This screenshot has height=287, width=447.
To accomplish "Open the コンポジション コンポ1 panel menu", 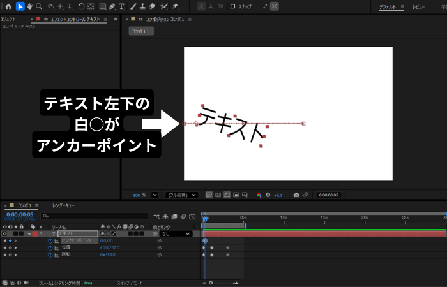I will (x=190, y=19).
